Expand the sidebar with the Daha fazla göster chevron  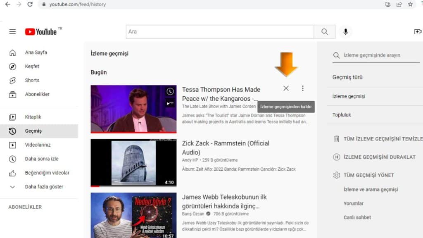tap(12, 187)
